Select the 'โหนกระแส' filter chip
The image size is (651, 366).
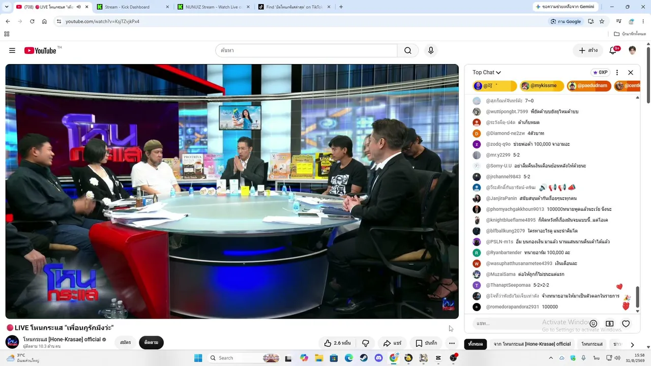pyautogui.click(x=592, y=344)
